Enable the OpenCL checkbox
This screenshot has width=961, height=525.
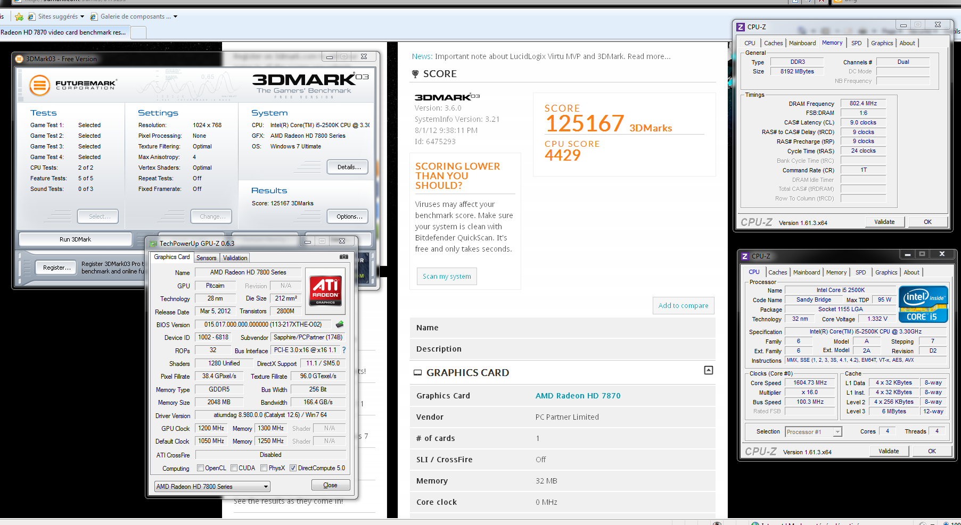point(200,468)
